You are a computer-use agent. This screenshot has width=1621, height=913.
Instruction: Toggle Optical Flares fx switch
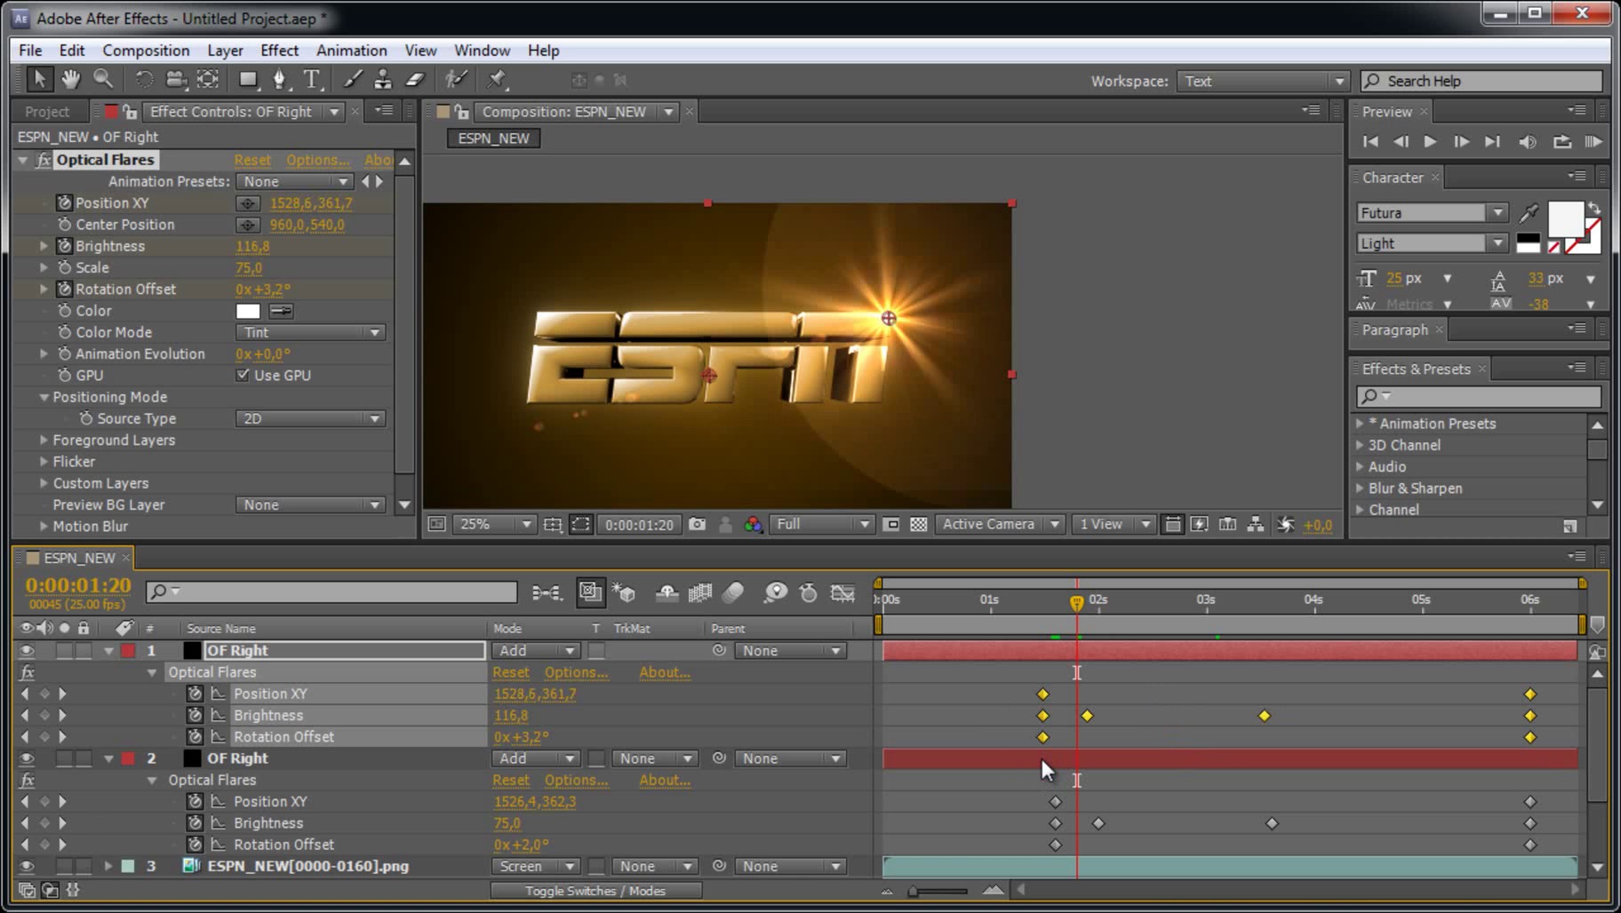(44, 160)
